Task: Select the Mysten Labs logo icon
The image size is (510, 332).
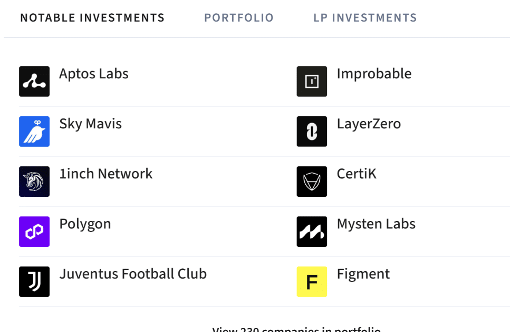Action: tap(311, 231)
